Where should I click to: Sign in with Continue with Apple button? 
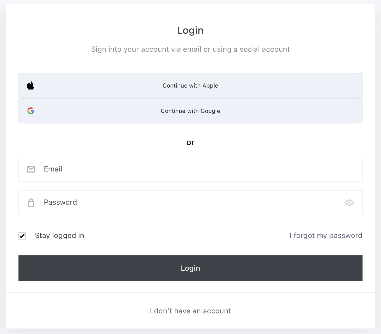190,85
